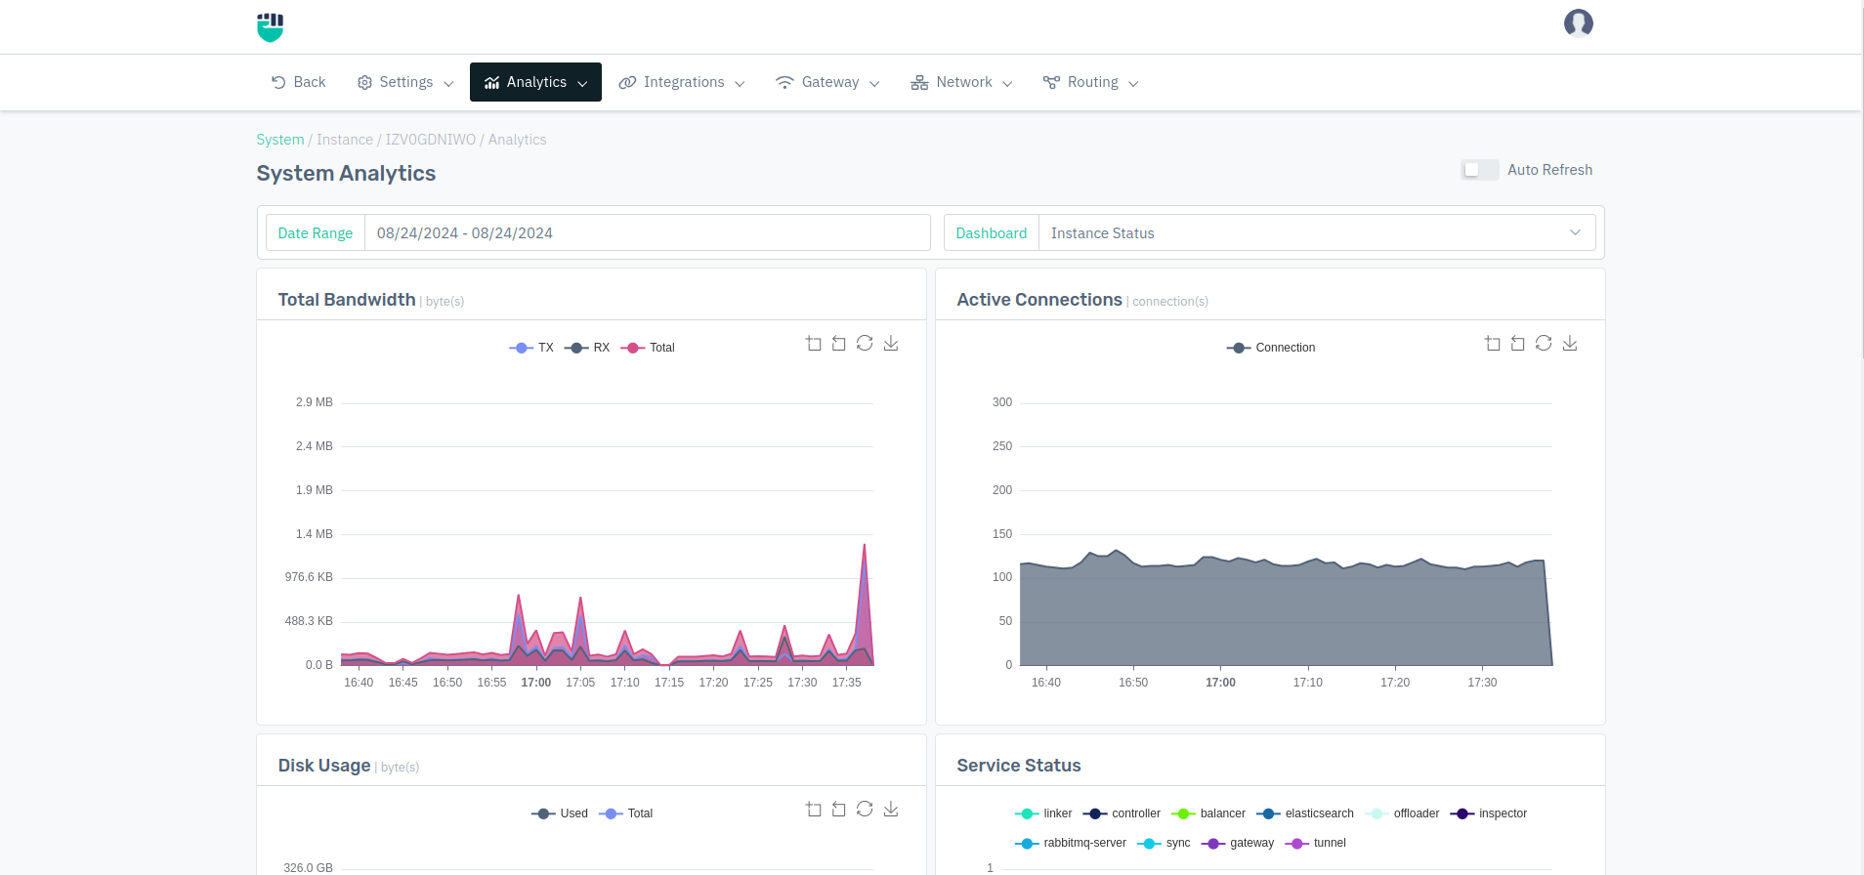Toggle inspector service in legend
Image resolution: width=1864 pixels, height=875 pixels.
point(1489,813)
